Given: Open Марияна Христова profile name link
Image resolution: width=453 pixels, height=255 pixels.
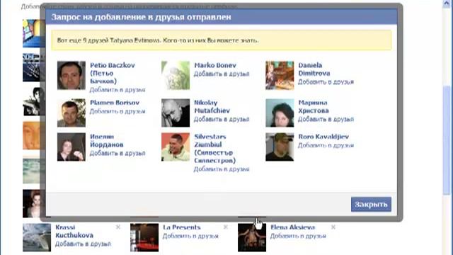Looking at the screenshot, I should click(x=314, y=107).
